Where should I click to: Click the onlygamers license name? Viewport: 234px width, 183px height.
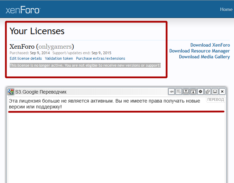coord(55,47)
